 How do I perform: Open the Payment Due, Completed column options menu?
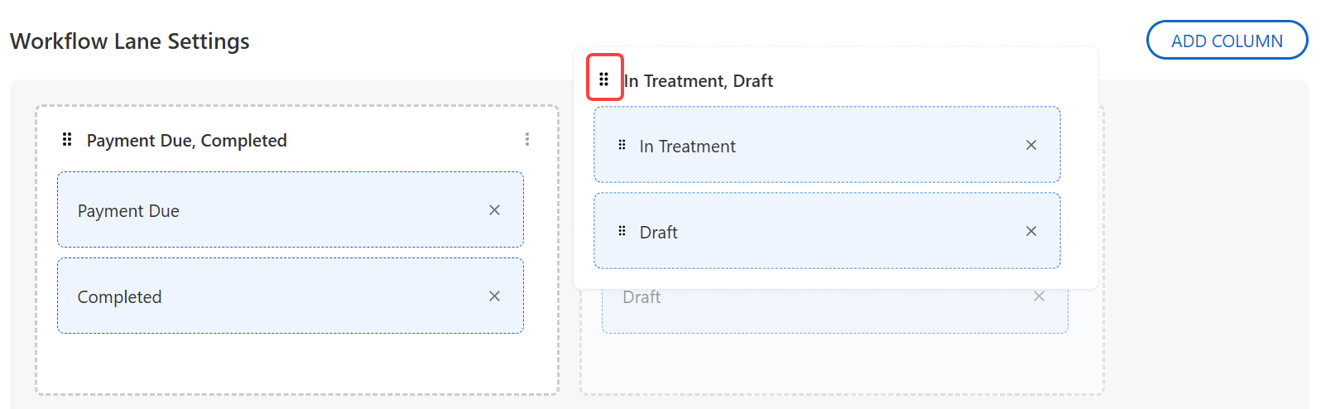click(527, 140)
